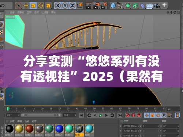Select the black material 材质.7
Screen dimensions: 183x137
(10, 130)
